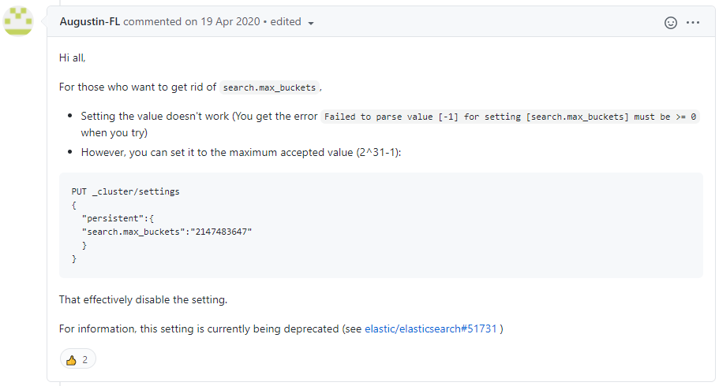Click the "Hi all," greeting text
Viewport: 719px width, 386px height.
pos(72,58)
